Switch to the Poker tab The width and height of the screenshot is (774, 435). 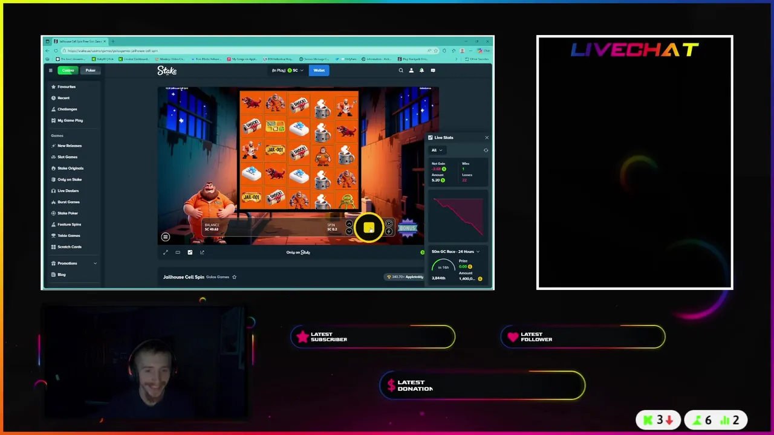90,71
